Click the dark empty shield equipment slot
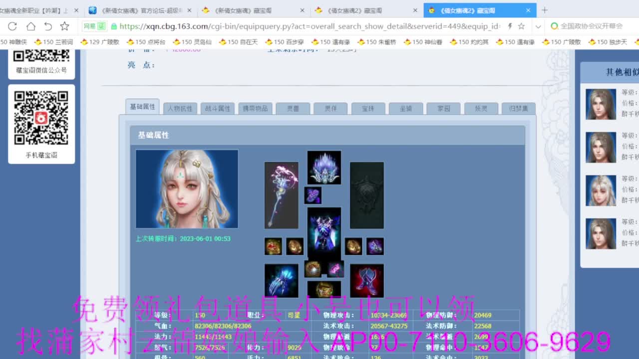Viewport: 639px width, 359px height. click(367, 195)
